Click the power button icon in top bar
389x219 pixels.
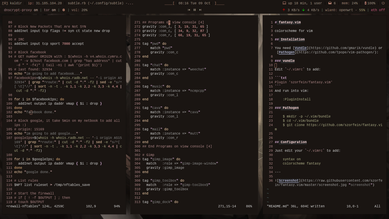[x=383, y=3]
